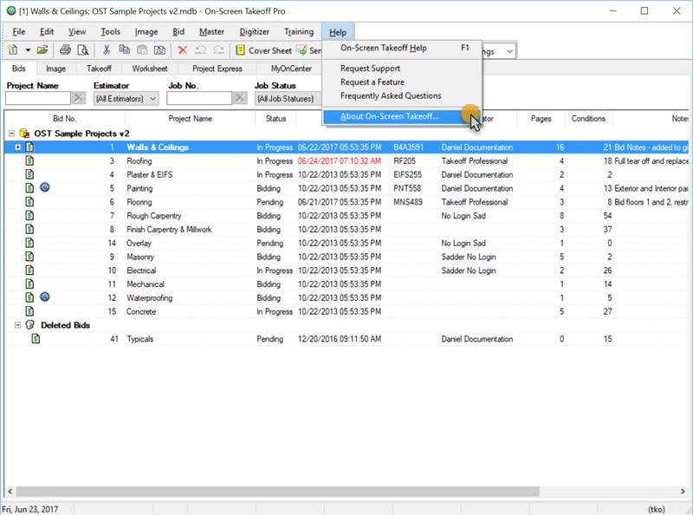Image resolution: width=693 pixels, height=515 pixels.
Task: Clear the Job No. filter
Action: 240,98
